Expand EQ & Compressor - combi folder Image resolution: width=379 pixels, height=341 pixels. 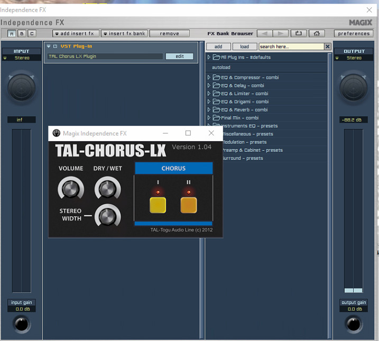point(209,77)
